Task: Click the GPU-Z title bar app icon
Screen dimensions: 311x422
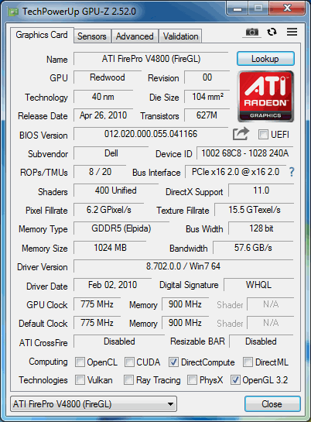Action: tap(13, 12)
